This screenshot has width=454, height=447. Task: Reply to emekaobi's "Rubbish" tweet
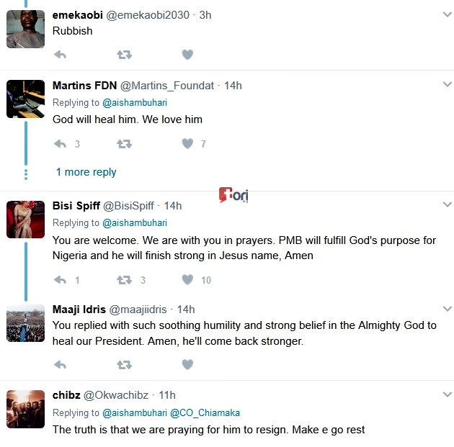pyautogui.click(x=61, y=54)
